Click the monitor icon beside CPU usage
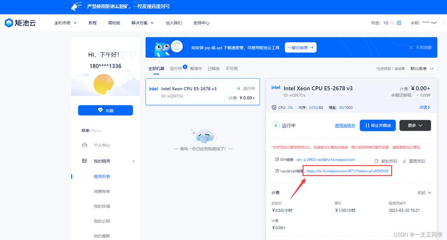The width and height of the screenshot is (447, 240). click(274, 108)
